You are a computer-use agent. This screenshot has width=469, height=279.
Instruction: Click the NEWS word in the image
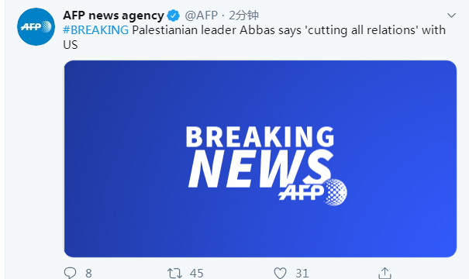point(260,169)
